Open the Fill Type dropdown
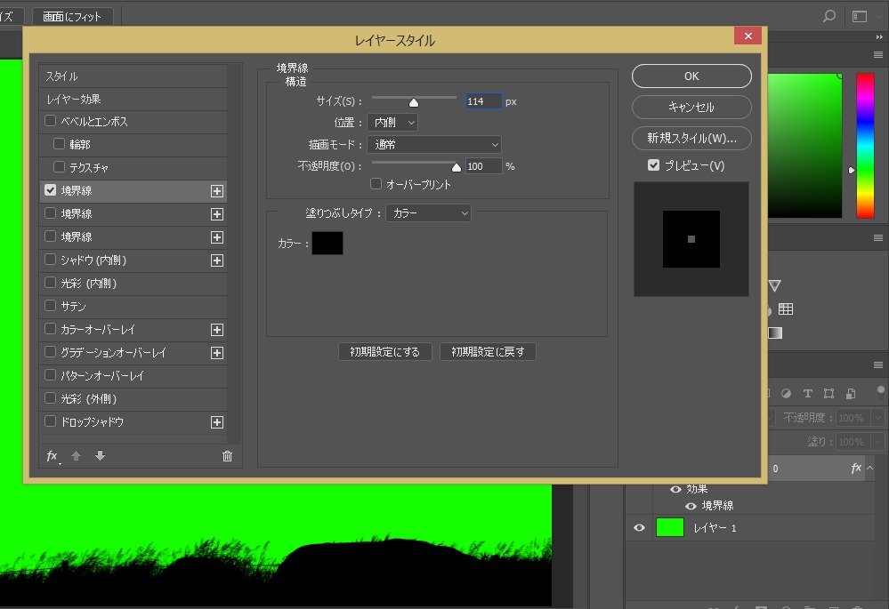The image size is (889, 609). [x=428, y=213]
